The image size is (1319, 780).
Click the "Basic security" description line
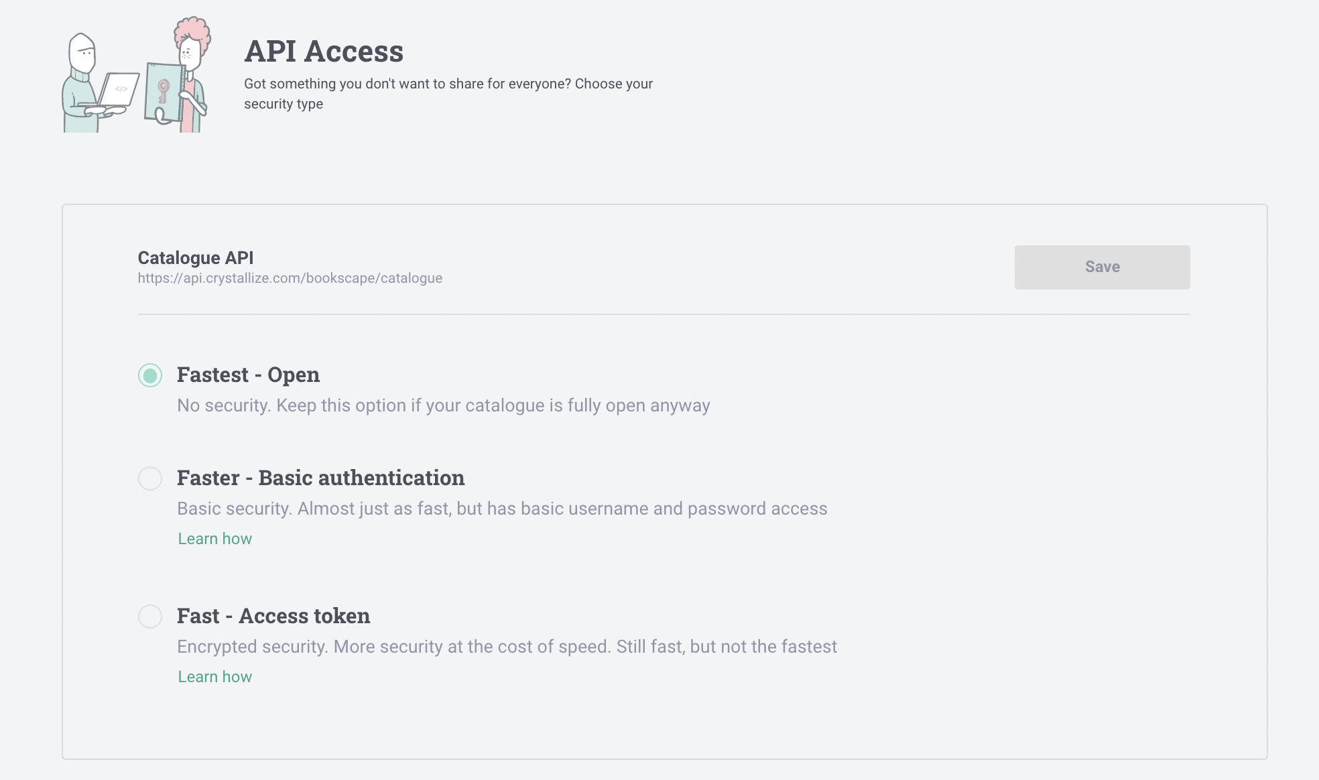502,509
